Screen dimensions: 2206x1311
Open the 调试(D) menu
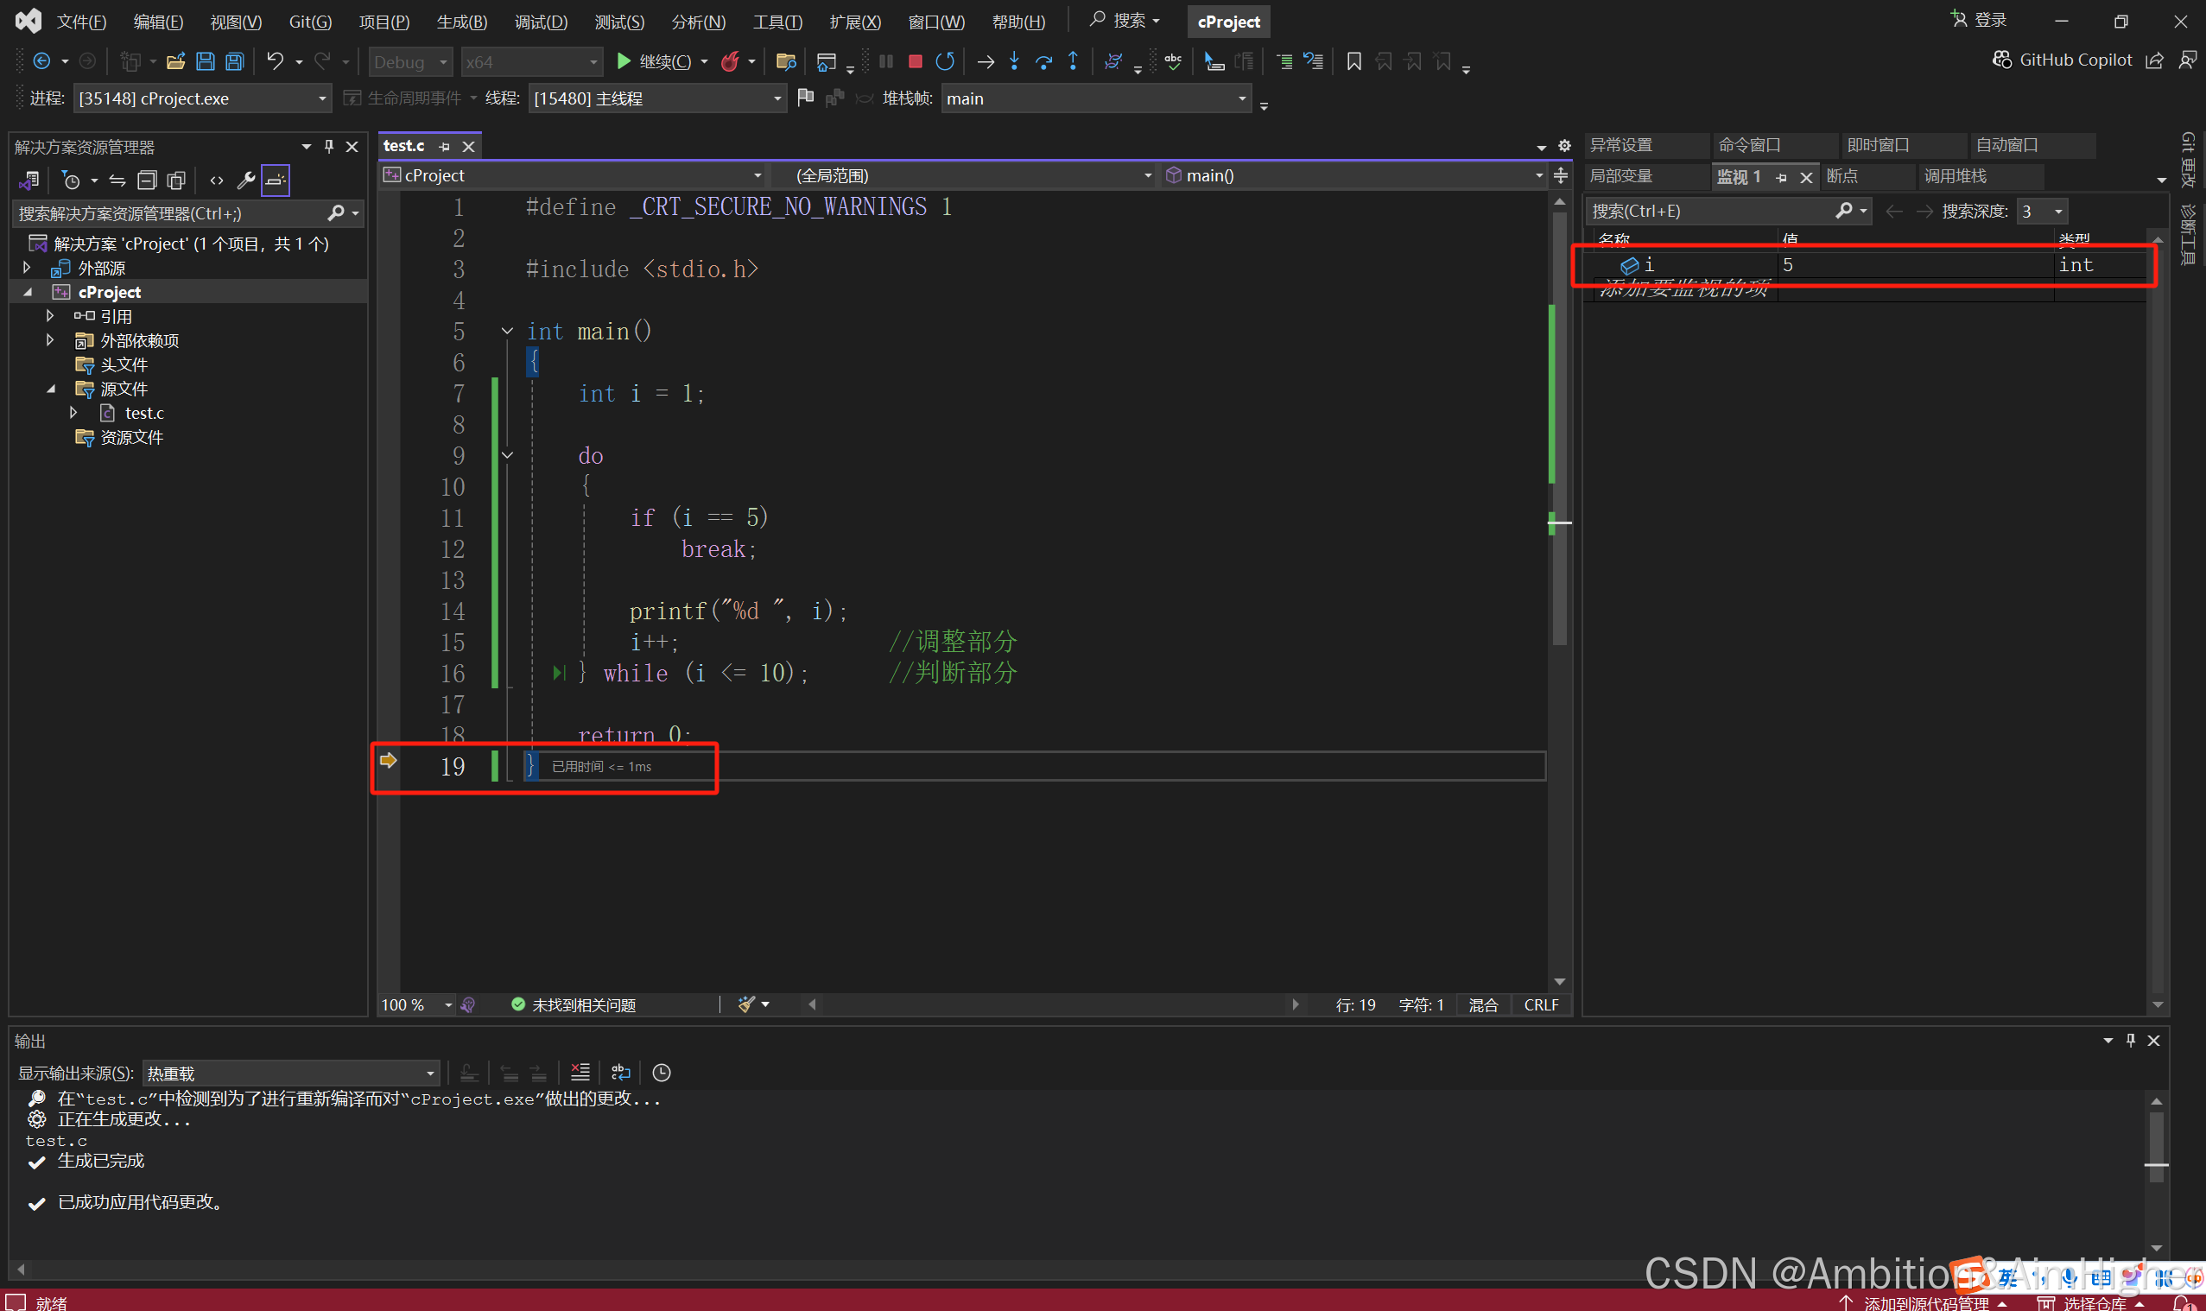point(541,22)
